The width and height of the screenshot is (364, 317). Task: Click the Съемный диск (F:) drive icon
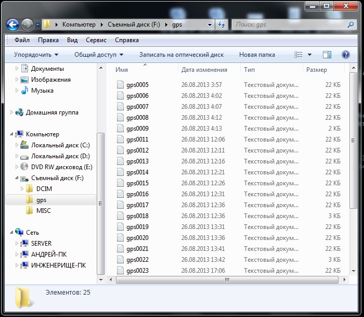[x=24, y=178]
